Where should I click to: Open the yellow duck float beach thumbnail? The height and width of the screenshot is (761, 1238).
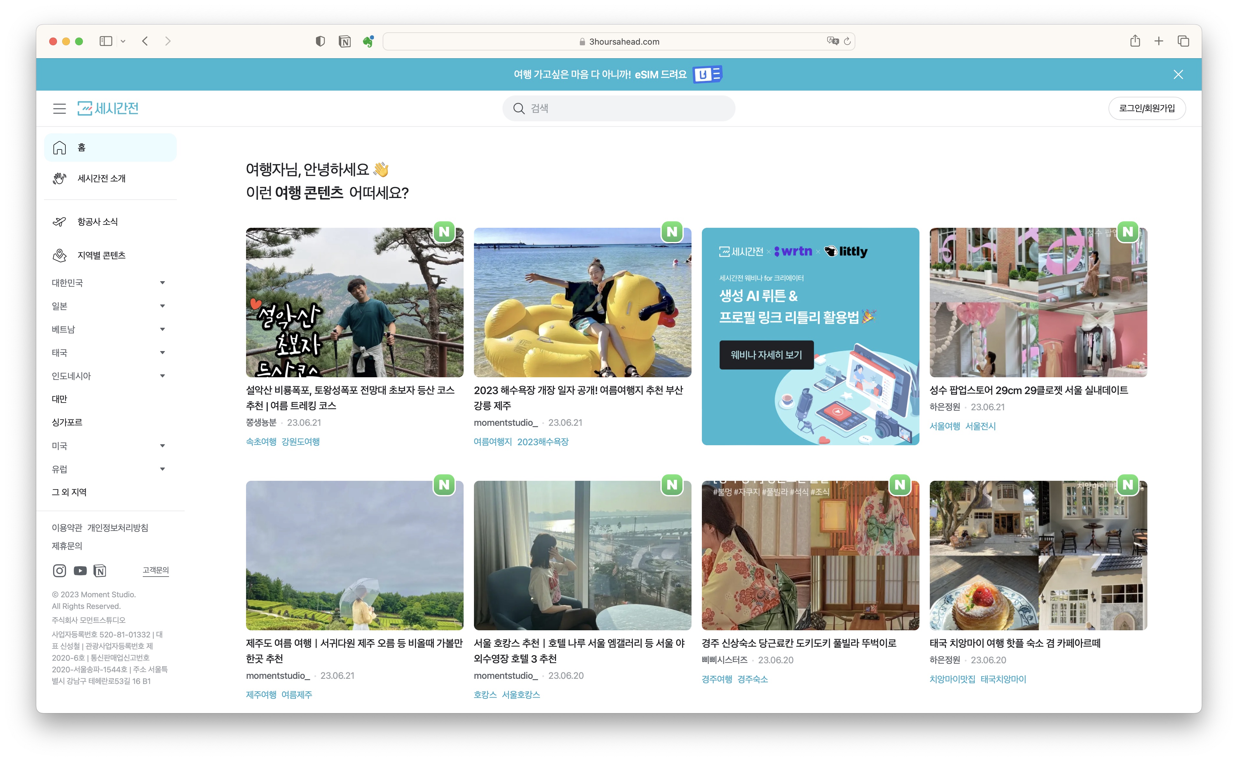click(x=582, y=303)
